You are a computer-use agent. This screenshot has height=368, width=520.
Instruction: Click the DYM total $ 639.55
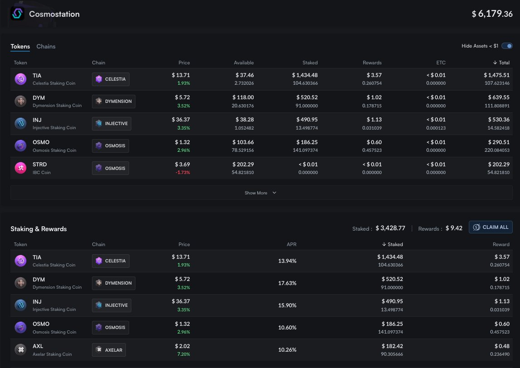click(499, 97)
